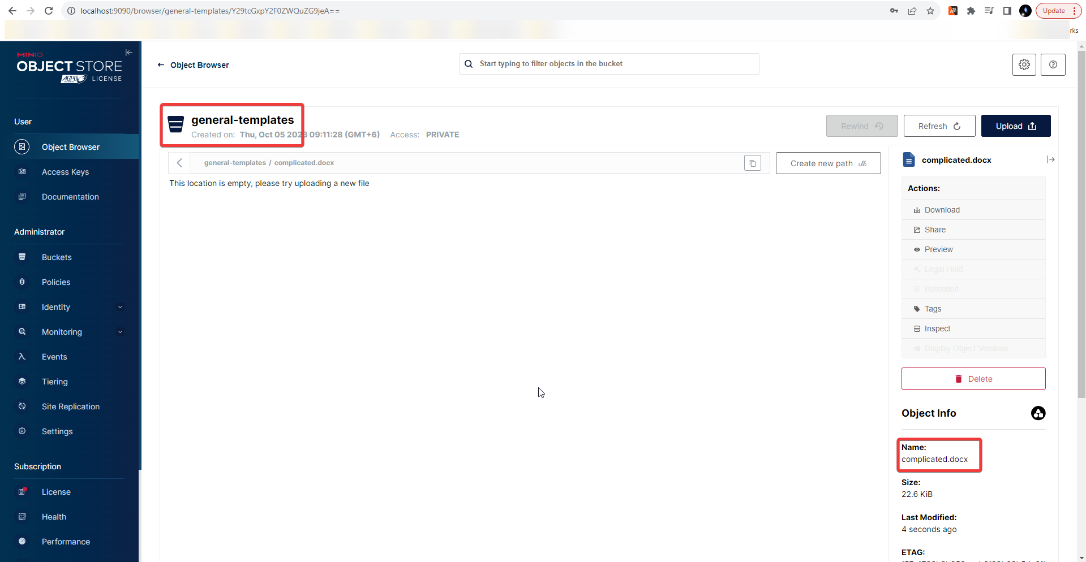Open the Buckets administrator icon
Screen dimensions: 1086x562
click(22, 257)
